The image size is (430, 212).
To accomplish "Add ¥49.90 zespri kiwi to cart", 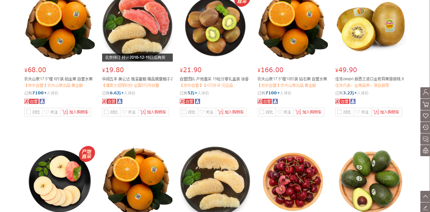I will point(387,112).
